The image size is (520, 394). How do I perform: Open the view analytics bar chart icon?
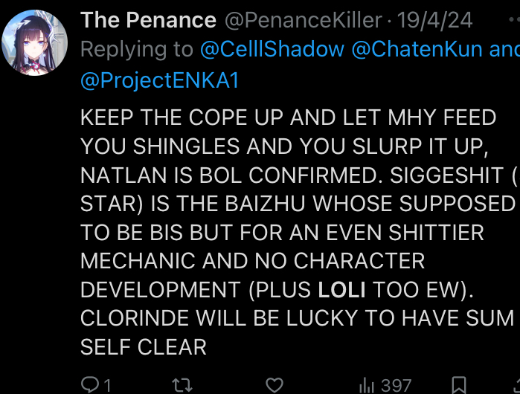point(366,384)
